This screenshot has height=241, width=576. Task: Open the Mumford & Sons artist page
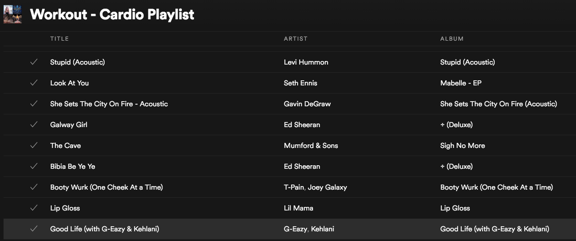click(311, 145)
